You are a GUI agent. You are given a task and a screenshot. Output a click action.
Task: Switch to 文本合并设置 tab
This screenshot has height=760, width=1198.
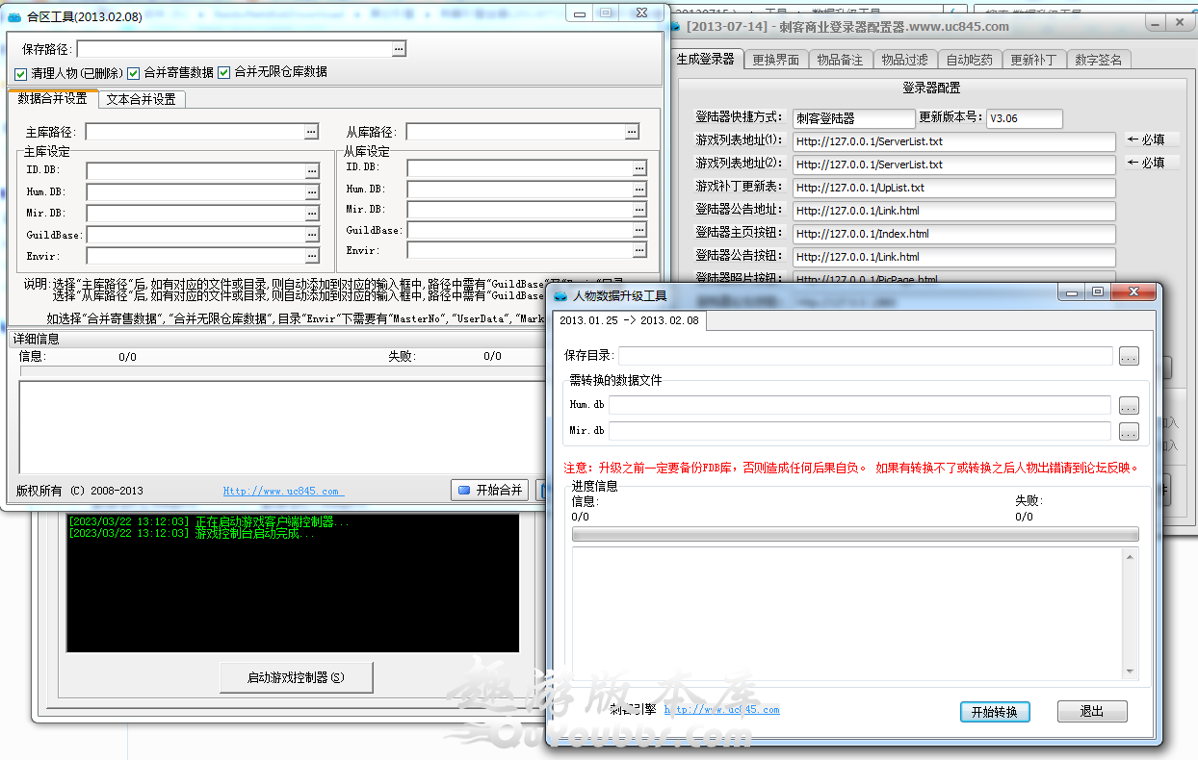point(141,99)
